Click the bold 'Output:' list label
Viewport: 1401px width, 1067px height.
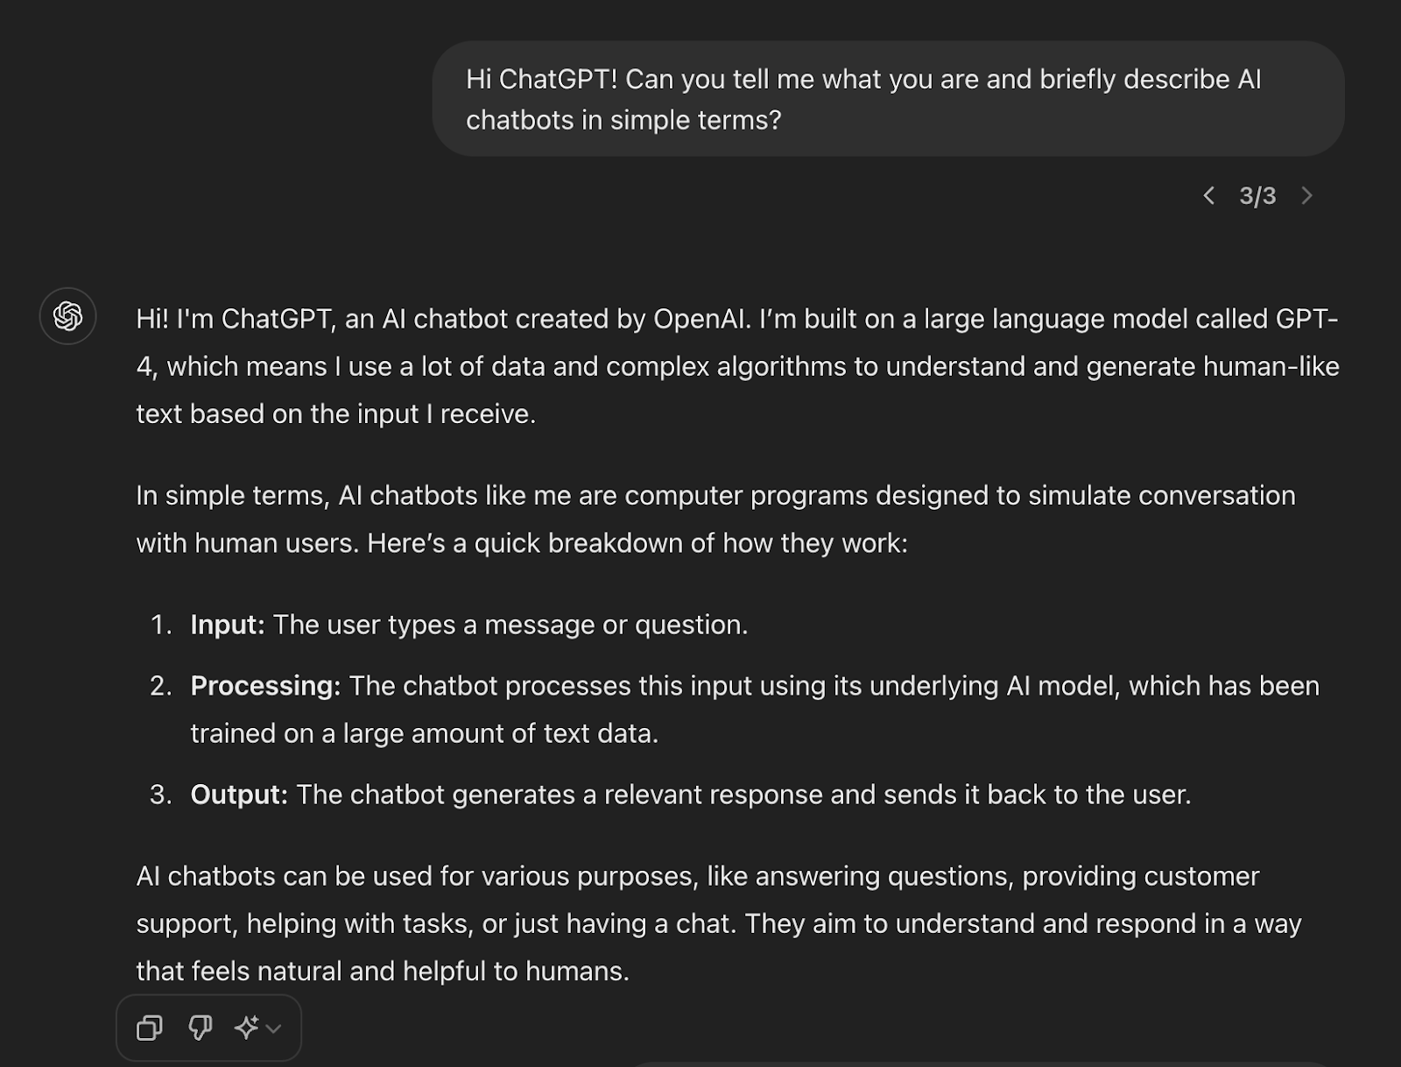tap(239, 795)
